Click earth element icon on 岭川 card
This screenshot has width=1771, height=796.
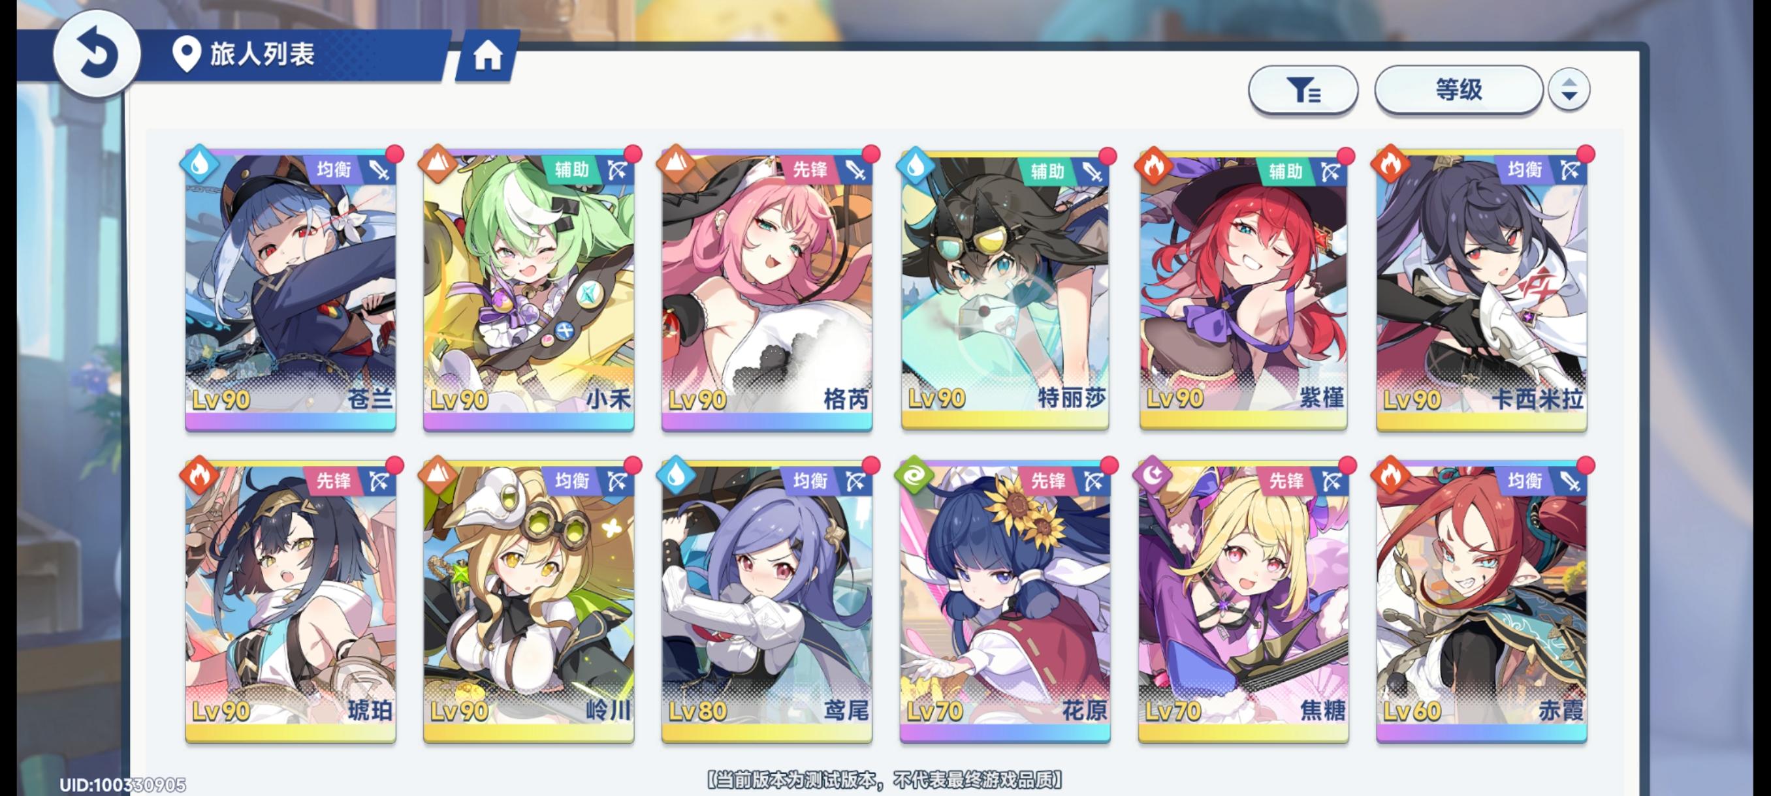click(x=438, y=475)
